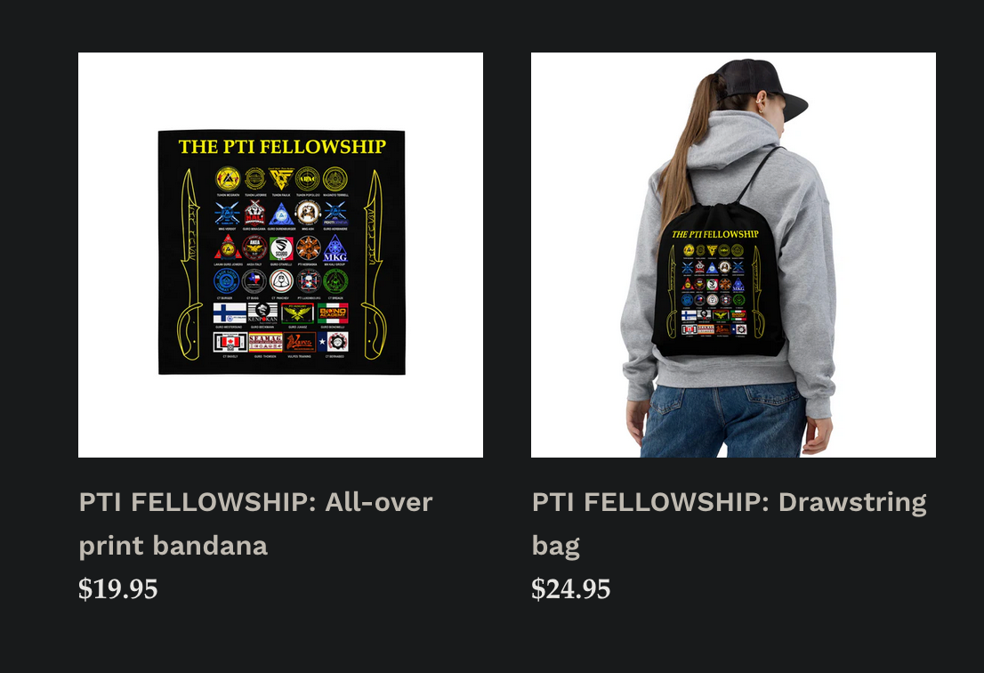
Task: Click the Canada flag patch on bandana
Action: point(229,342)
